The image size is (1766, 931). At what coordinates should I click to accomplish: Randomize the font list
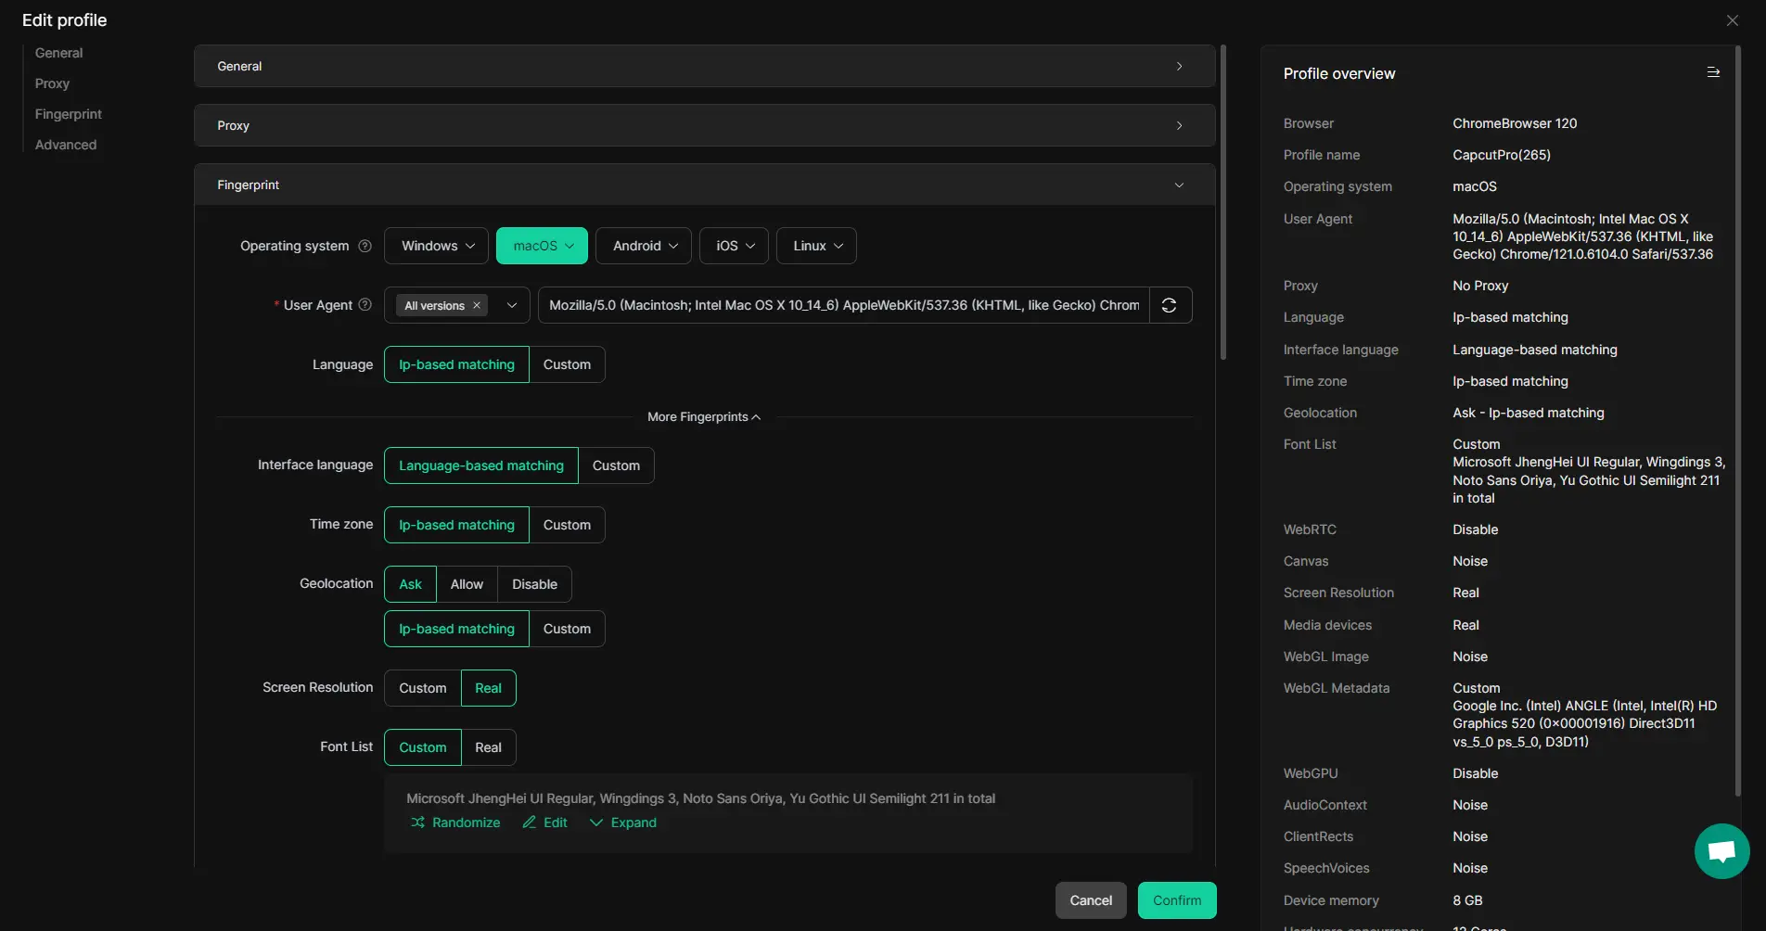coord(455,823)
